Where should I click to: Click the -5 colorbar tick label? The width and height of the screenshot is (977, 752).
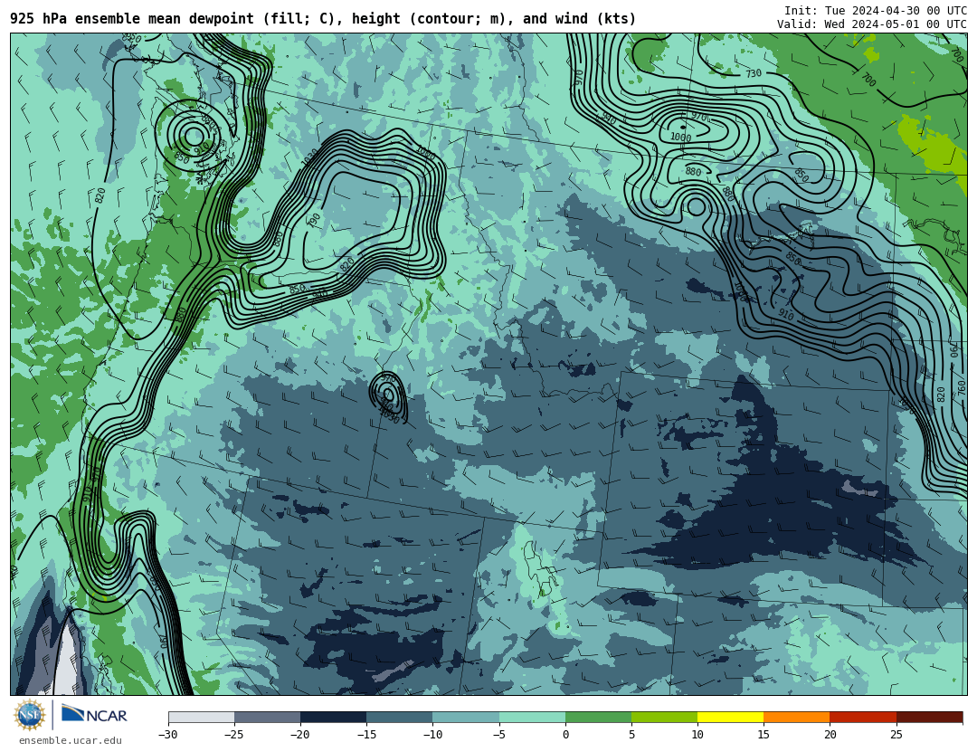[498, 735]
